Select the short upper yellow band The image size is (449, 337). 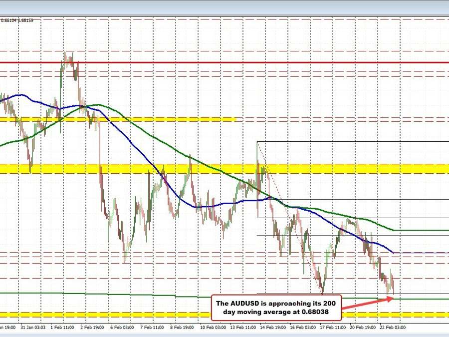118,119
